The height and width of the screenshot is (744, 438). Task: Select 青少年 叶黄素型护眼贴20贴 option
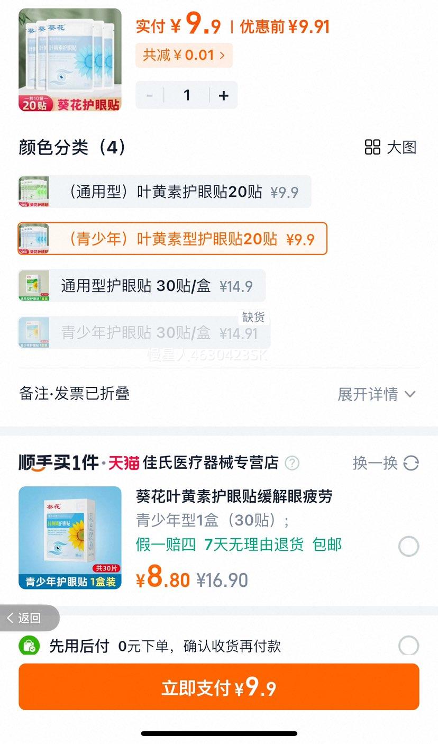172,239
